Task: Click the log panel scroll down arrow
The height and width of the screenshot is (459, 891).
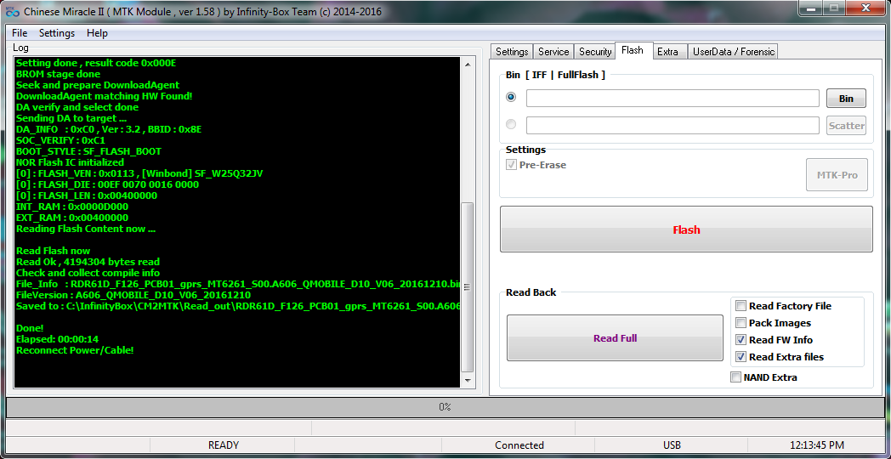Action: (468, 382)
